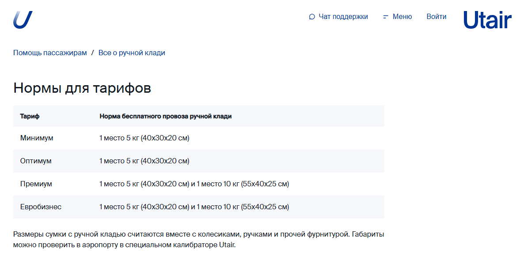The height and width of the screenshot is (264, 524).
Task: Click the baggage allowance text in the Оптимум row
Action: coord(144,161)
